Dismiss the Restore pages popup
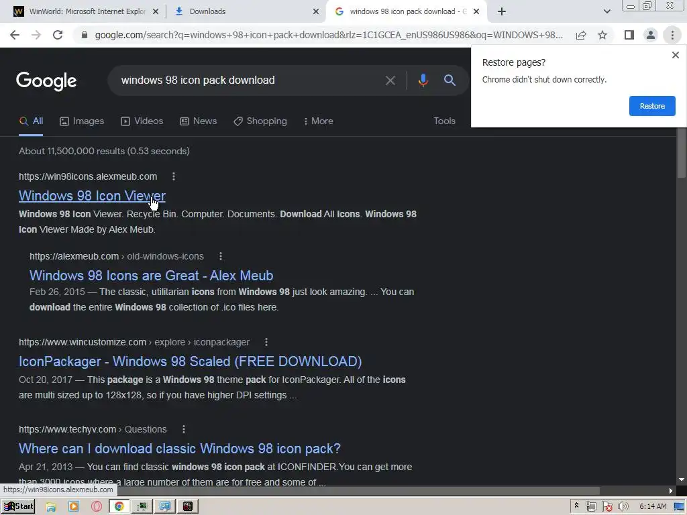This screenshot has width=687, height=515. click(x=675, y=55)
